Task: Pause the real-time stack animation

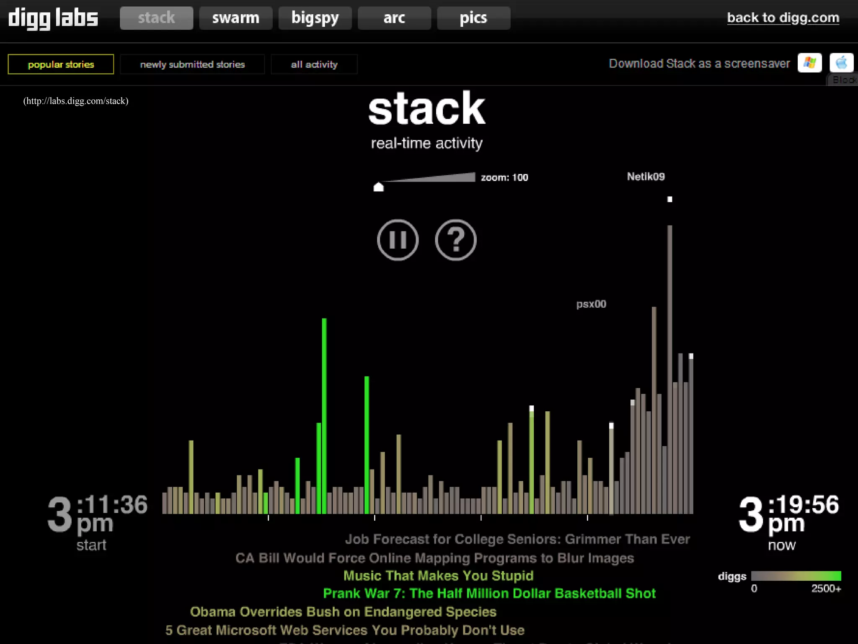Action: pos(397,240)
